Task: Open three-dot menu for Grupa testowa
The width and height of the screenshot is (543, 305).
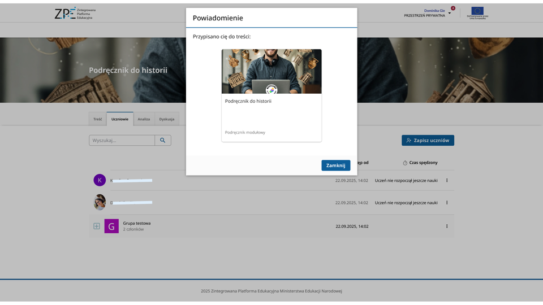Action: (x=447, y=226)
